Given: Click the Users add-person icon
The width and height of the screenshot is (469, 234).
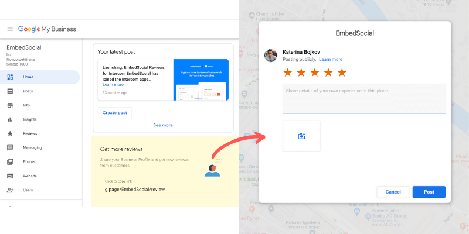Looking at the screenshot, I should coord(10,190).
